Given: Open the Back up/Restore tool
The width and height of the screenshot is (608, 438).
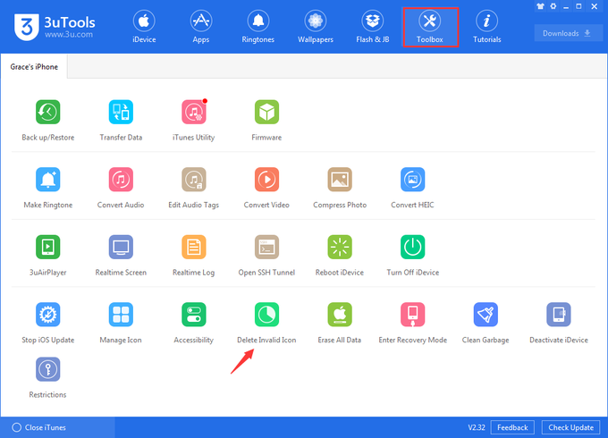Looking at the screenshot, I should (47, 112).
